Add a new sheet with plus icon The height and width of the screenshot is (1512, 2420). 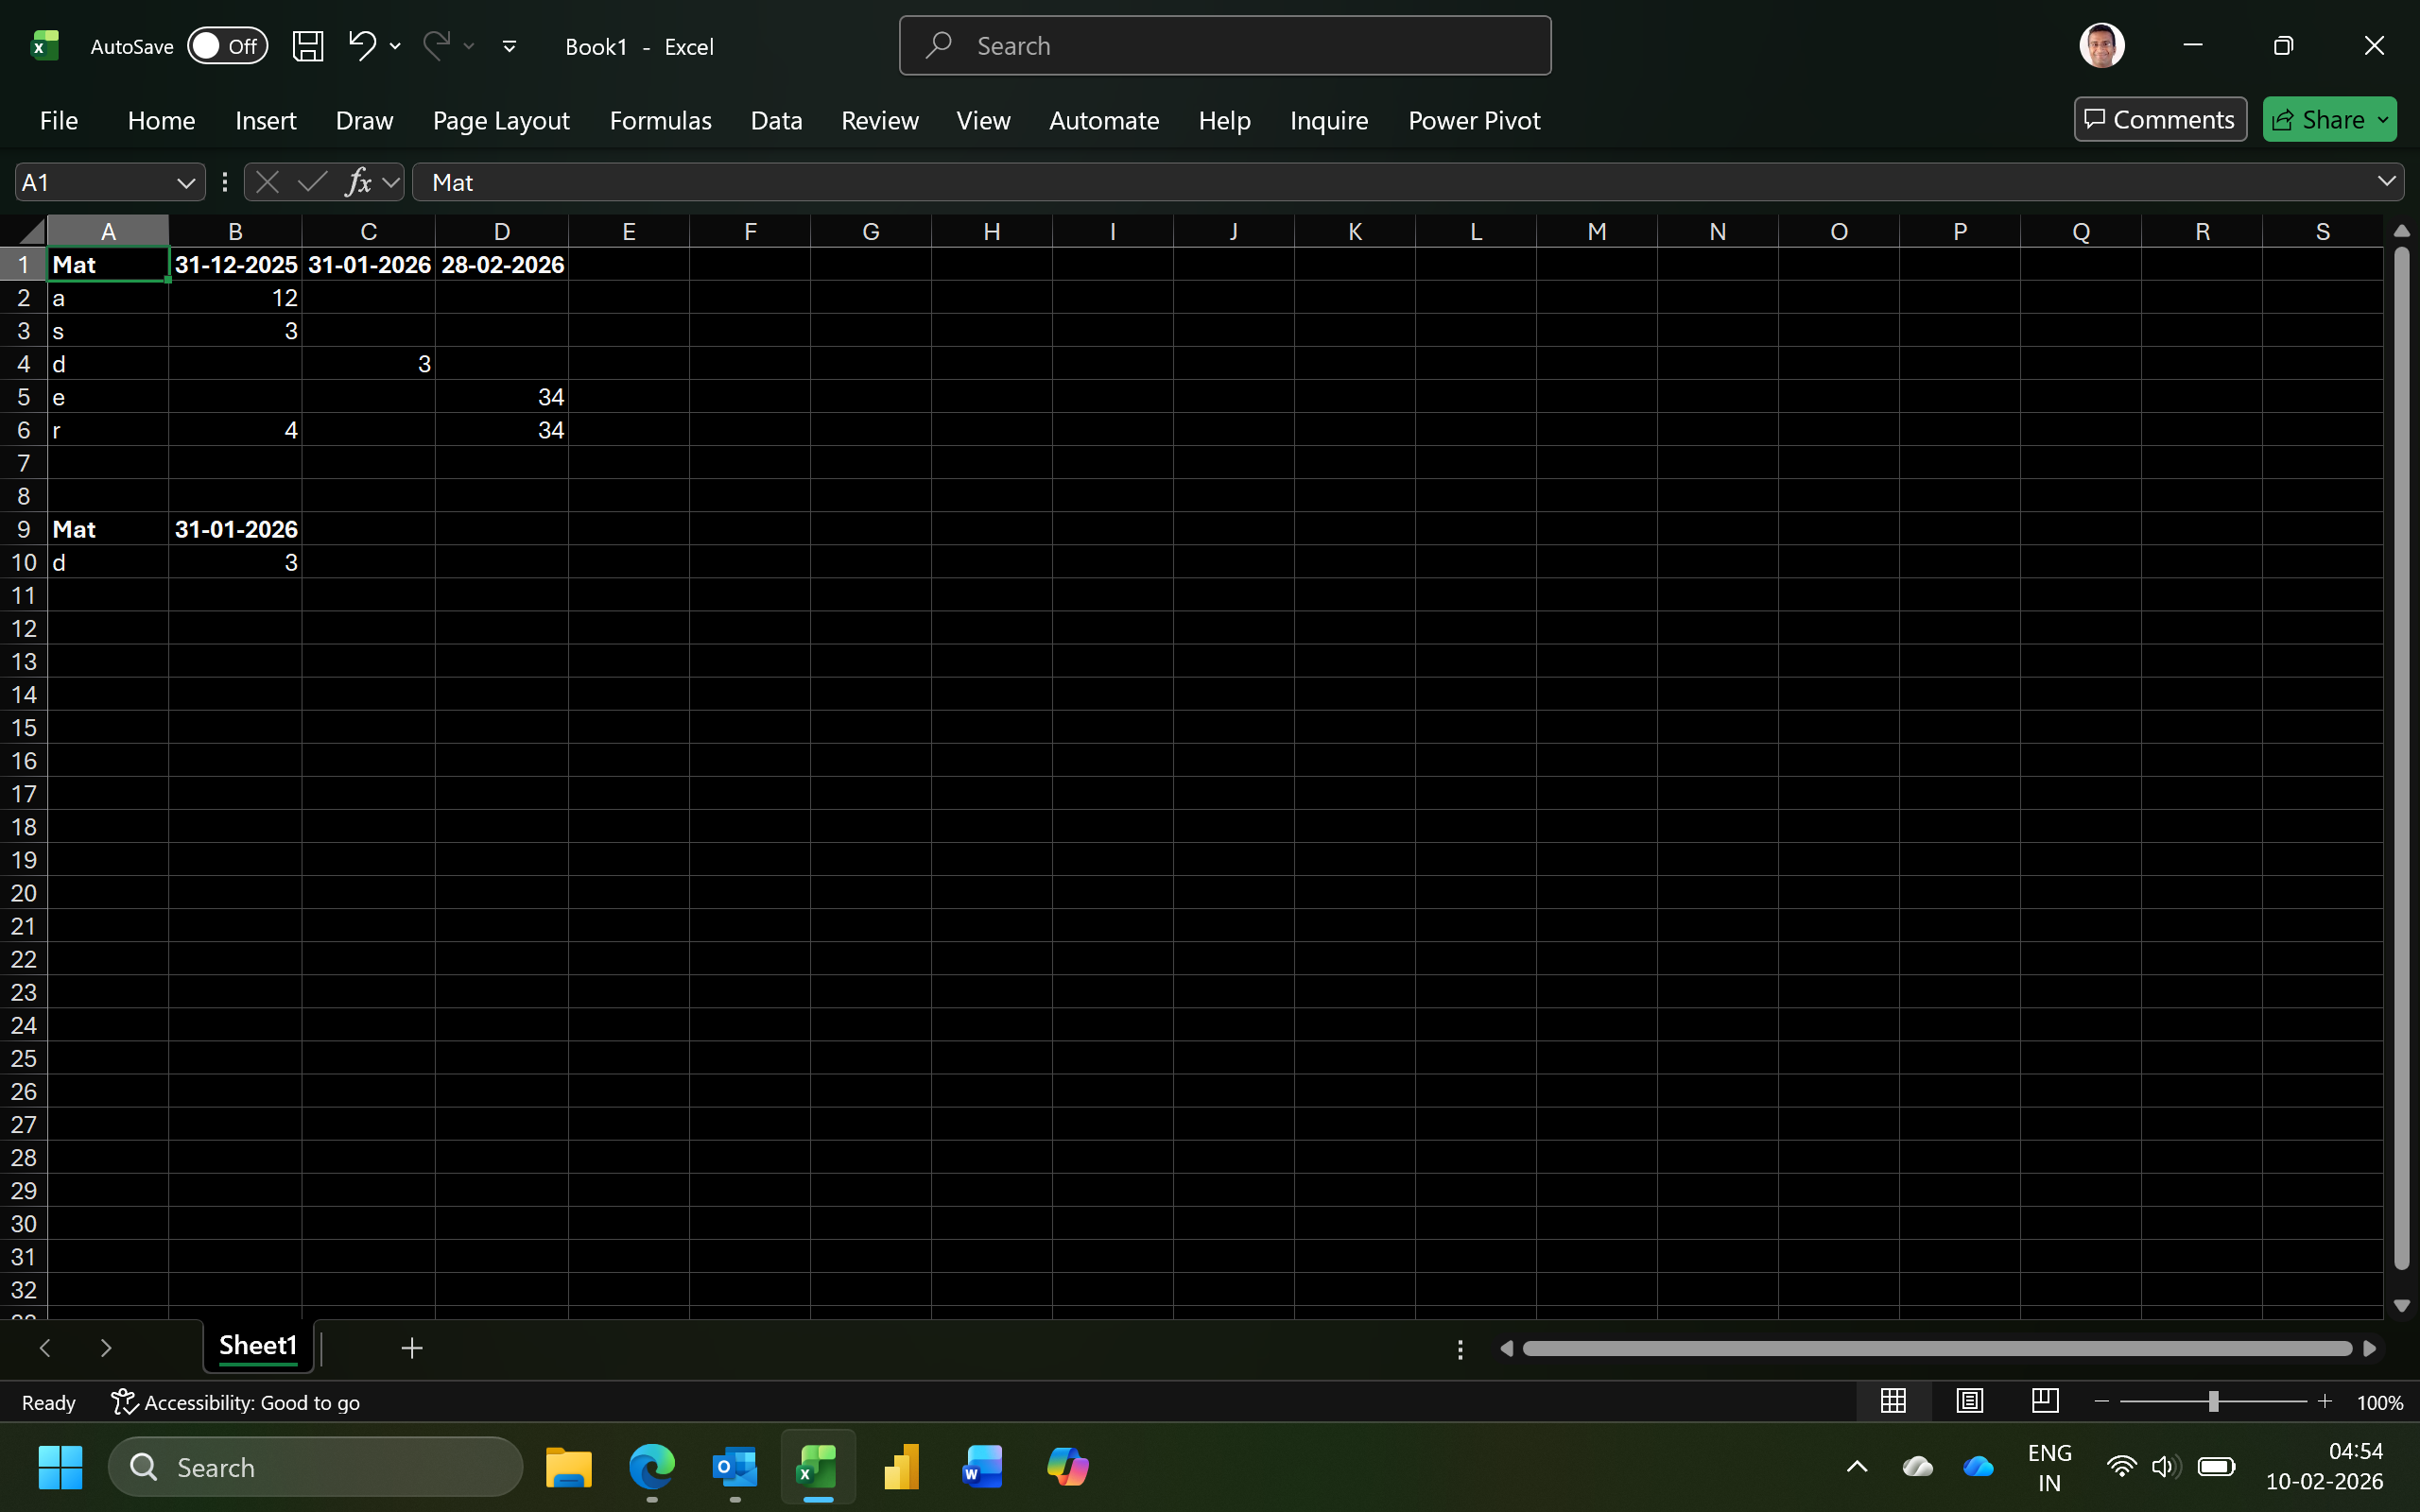pos(411,1348)
